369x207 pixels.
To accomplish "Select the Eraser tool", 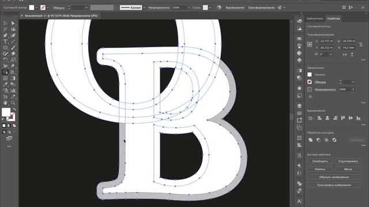I will coord(13,53).
